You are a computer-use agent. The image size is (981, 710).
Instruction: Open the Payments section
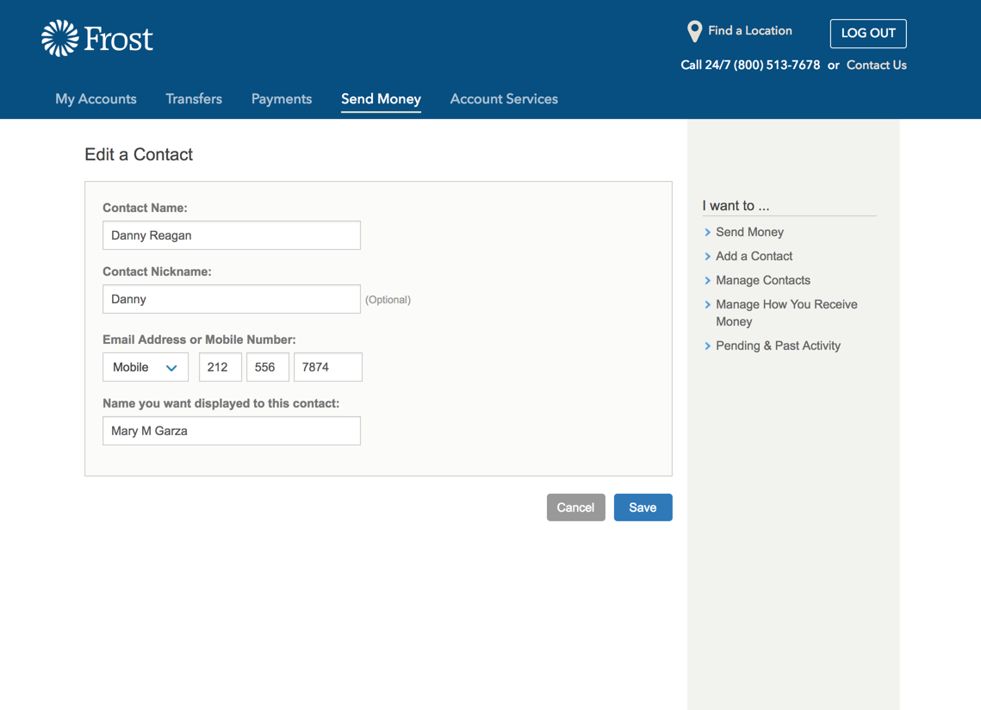click(282, 98)
